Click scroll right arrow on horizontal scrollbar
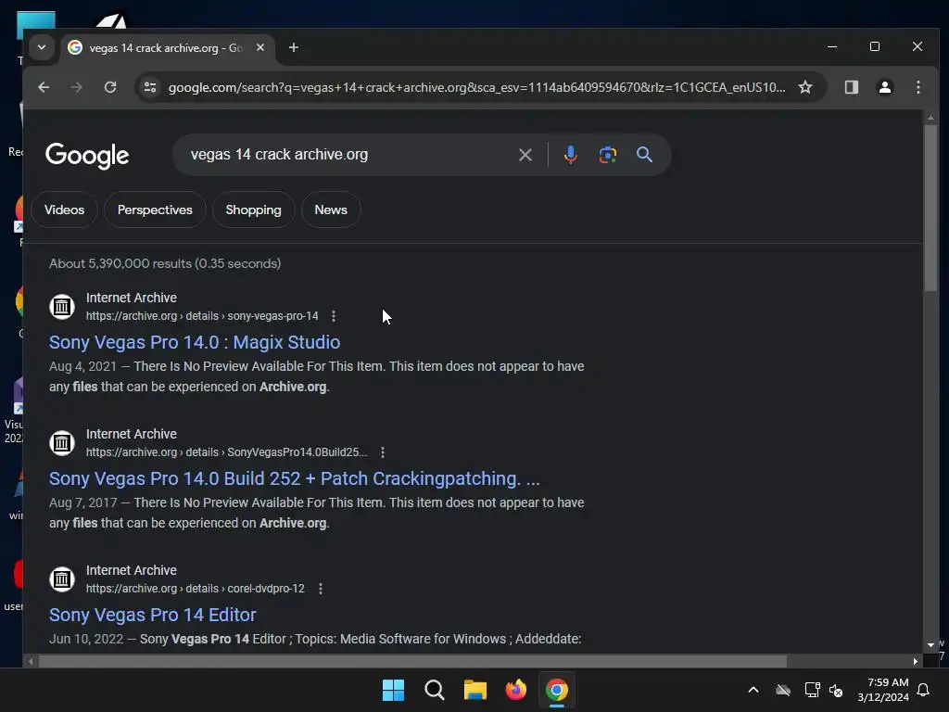Screen dimensions: 949x712 pyautogui.click(x=915, y=661)
